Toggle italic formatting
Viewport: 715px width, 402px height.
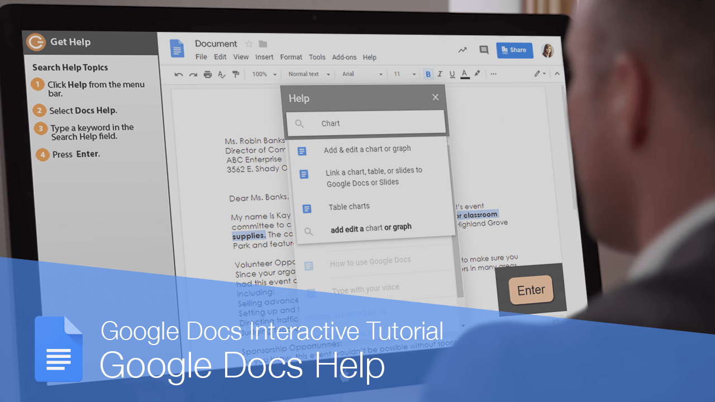tap(440, 74)
